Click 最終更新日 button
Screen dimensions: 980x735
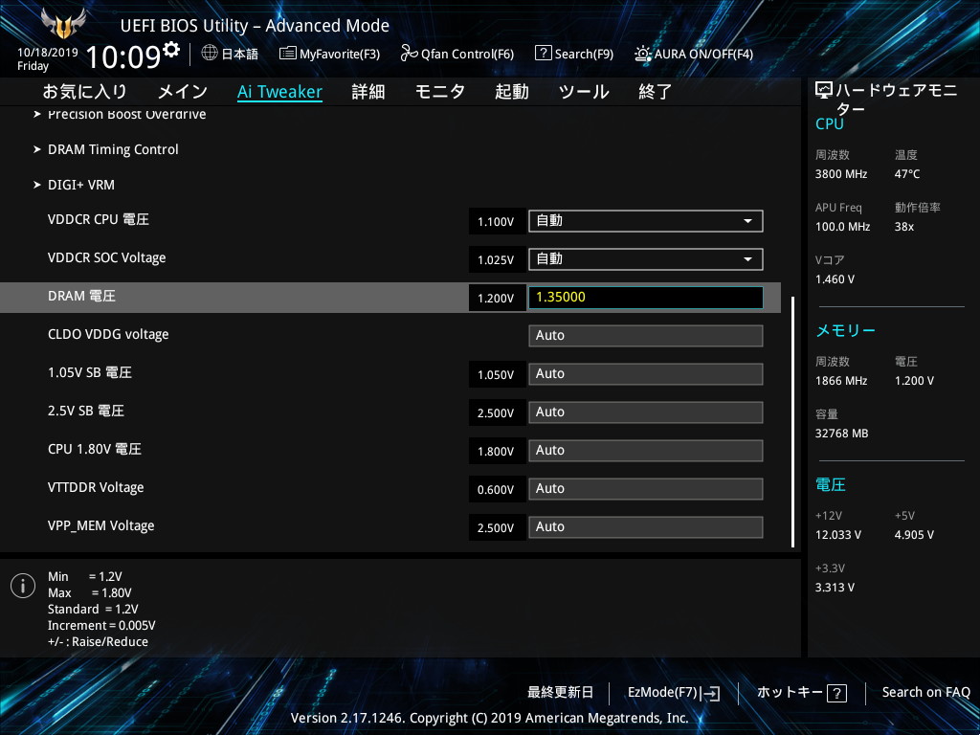coord(560,693)
